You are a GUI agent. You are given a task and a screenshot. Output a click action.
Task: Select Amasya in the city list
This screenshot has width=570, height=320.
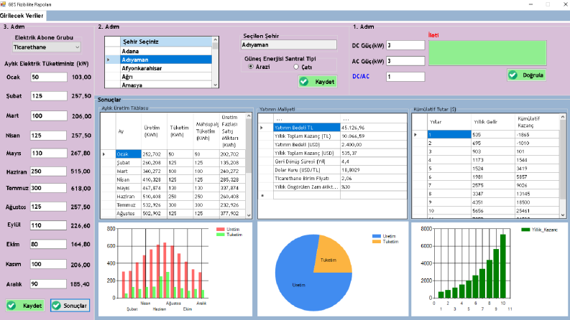(x=166, y=85)
